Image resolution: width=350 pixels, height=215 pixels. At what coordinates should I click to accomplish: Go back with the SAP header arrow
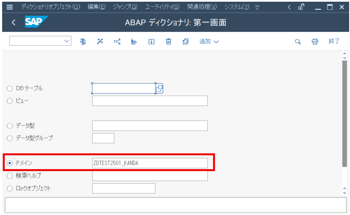click(x=14, y=22)
